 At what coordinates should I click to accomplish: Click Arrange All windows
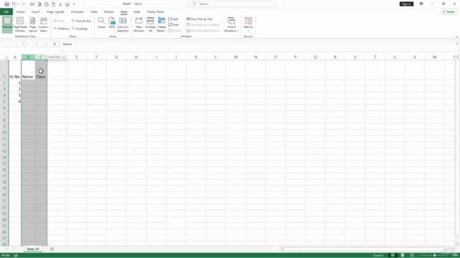click(x=150, y=24)
